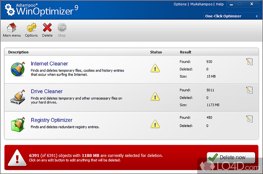Click the Registry Optimizer green cubes icon
263x174 pixels.
tap(18, 125)
